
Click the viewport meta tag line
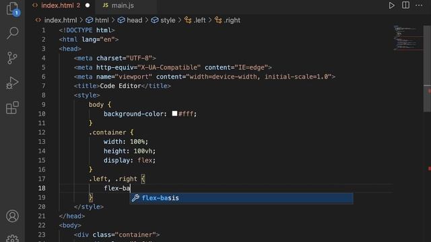coord(205,77)
